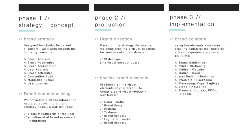This screenshot has width=243, height=131.
Task: Click the black bar above phase 3
Action: coord(204,8)
